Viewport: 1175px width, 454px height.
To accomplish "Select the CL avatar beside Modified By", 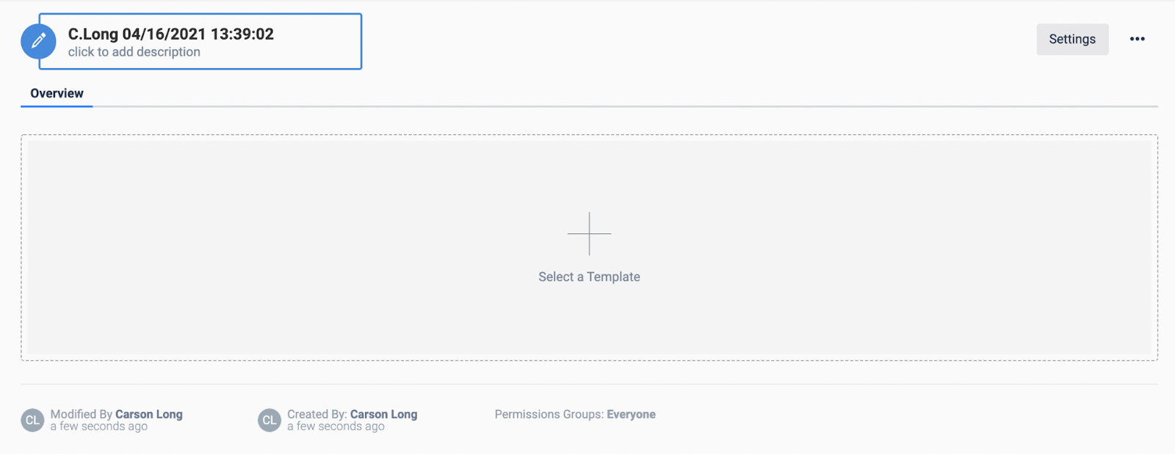I will click(x=32, y=420).
